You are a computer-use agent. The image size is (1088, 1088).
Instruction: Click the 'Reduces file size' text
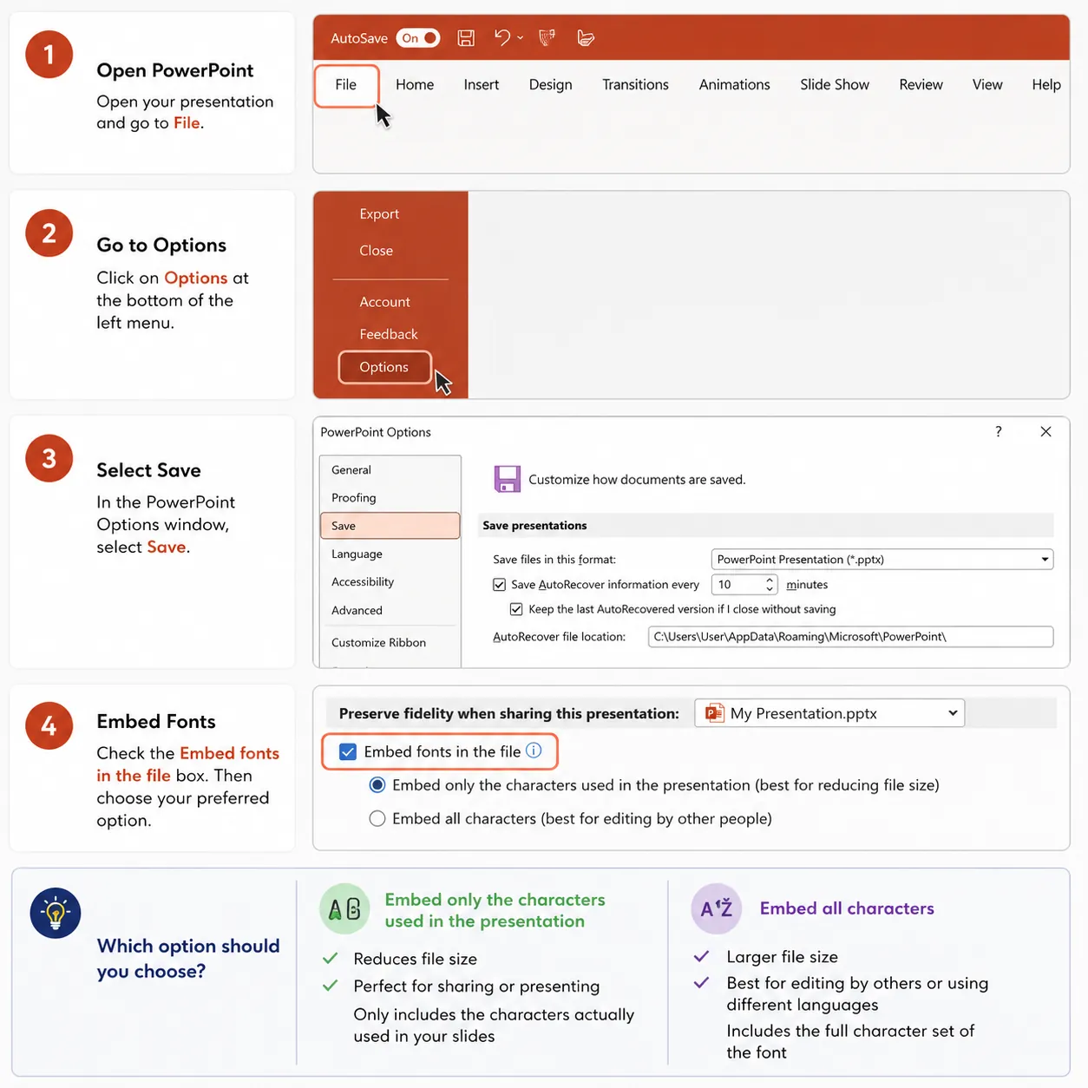(416, 959)
